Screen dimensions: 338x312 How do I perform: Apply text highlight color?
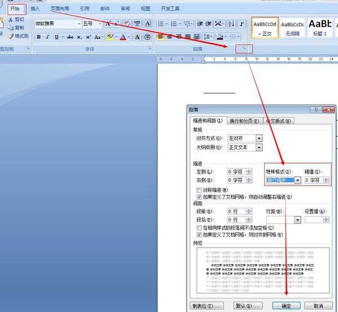click(x=110, y=37)
